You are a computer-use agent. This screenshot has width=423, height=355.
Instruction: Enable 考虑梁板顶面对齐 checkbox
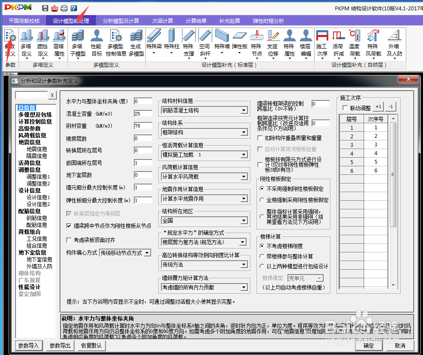click(x=69, y=240)
